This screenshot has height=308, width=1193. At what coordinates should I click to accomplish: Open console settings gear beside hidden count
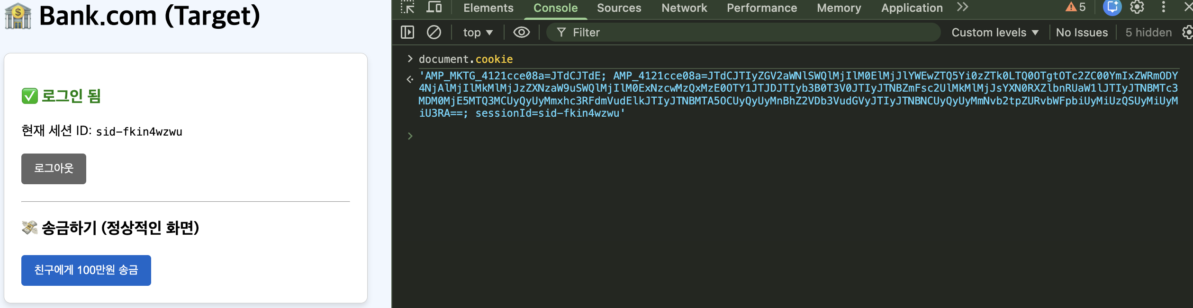click(x=1187, y=32)
